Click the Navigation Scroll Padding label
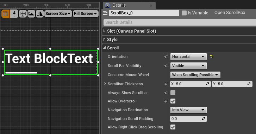Viewport: 256px width, 134px height. click(x=130, y=119)
